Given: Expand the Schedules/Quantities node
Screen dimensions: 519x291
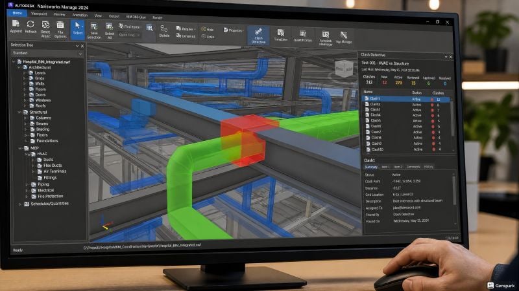Looking at the screenshot, I should click(x=20, y=204).
